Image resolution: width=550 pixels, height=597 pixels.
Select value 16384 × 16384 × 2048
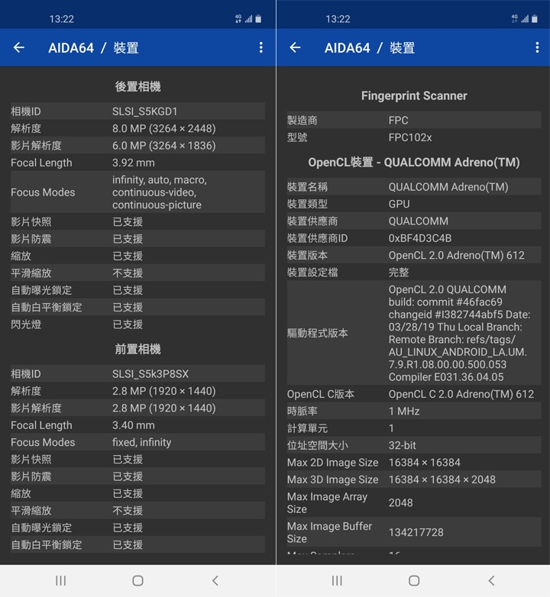click(x=442, y=479)
